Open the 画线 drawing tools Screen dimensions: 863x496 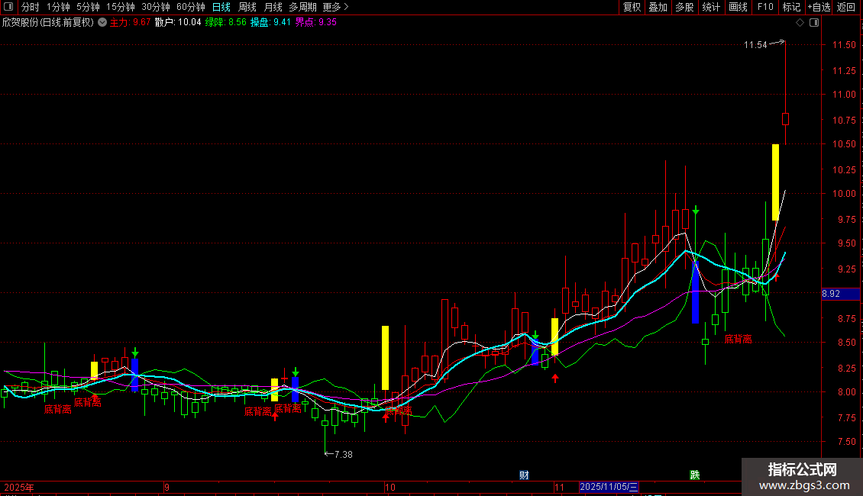738,7
